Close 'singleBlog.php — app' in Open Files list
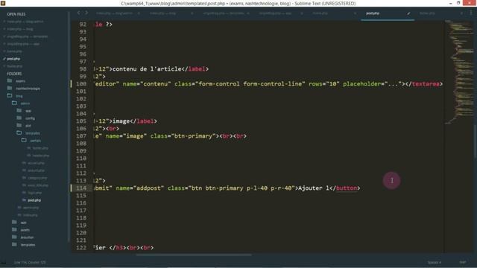The image size is (477, 268). point(4,44)
